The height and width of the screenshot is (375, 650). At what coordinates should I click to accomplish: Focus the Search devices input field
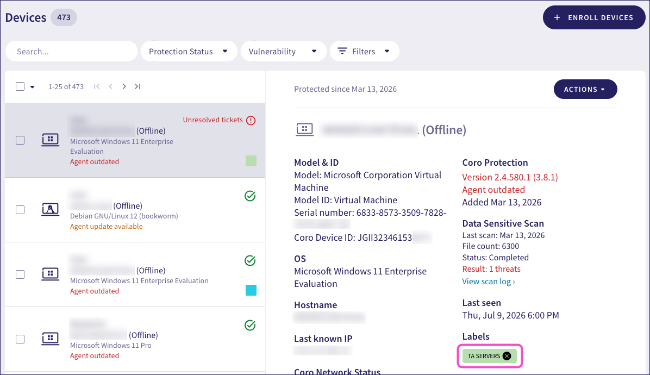click(x=71, y=52)
